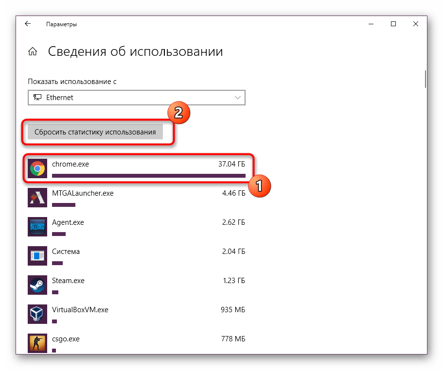Viewport: 443px width, 370px height.
Task: Select the csgo.exe game icon
Action: coord(37,343)
